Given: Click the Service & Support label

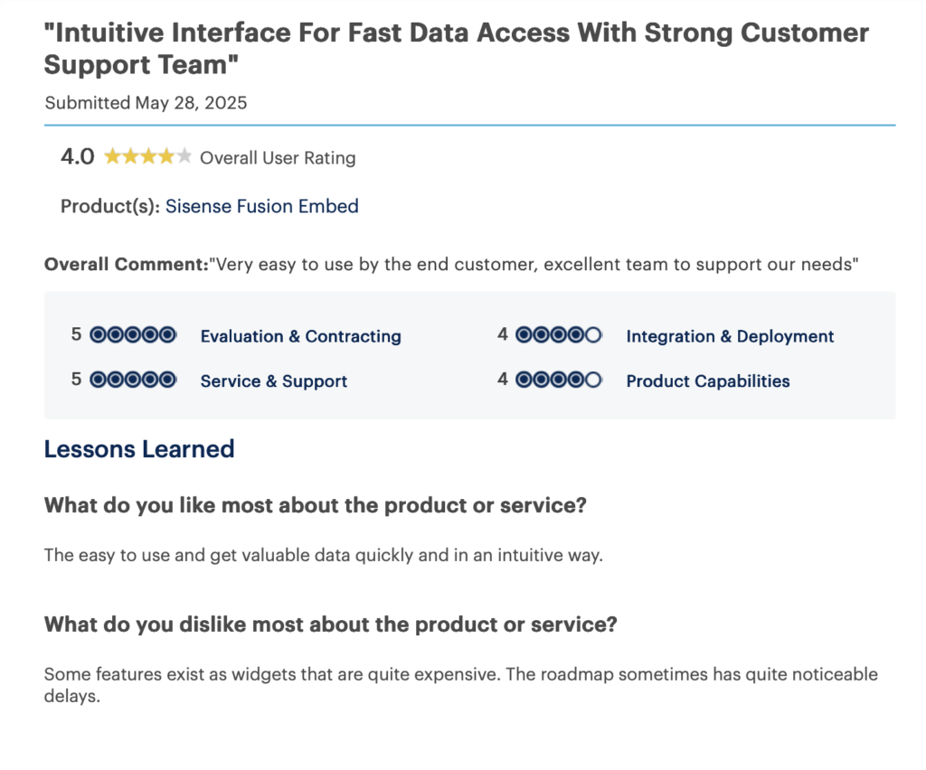Looking at the screenshot, I should [273, 381].
